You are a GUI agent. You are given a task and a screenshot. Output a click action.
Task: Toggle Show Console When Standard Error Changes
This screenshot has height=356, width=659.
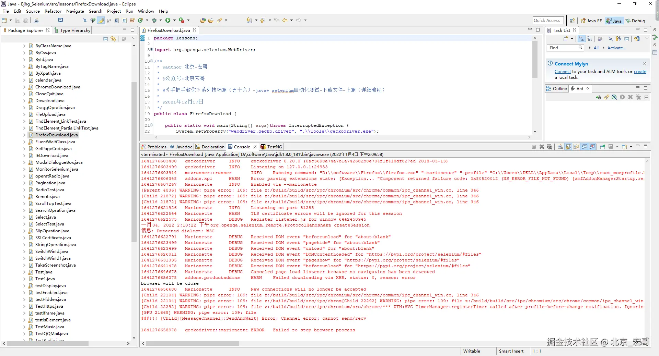pos(592,147)
